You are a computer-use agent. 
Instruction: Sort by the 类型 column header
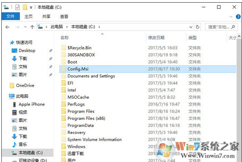(x=193, y=38)
